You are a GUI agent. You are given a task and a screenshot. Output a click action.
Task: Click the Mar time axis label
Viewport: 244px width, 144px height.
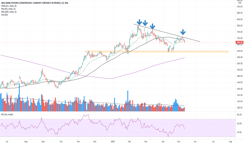click(146, 141)
